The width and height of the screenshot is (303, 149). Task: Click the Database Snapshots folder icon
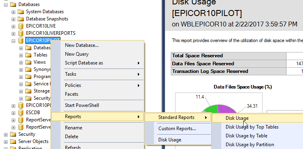[x=21, y=19]
